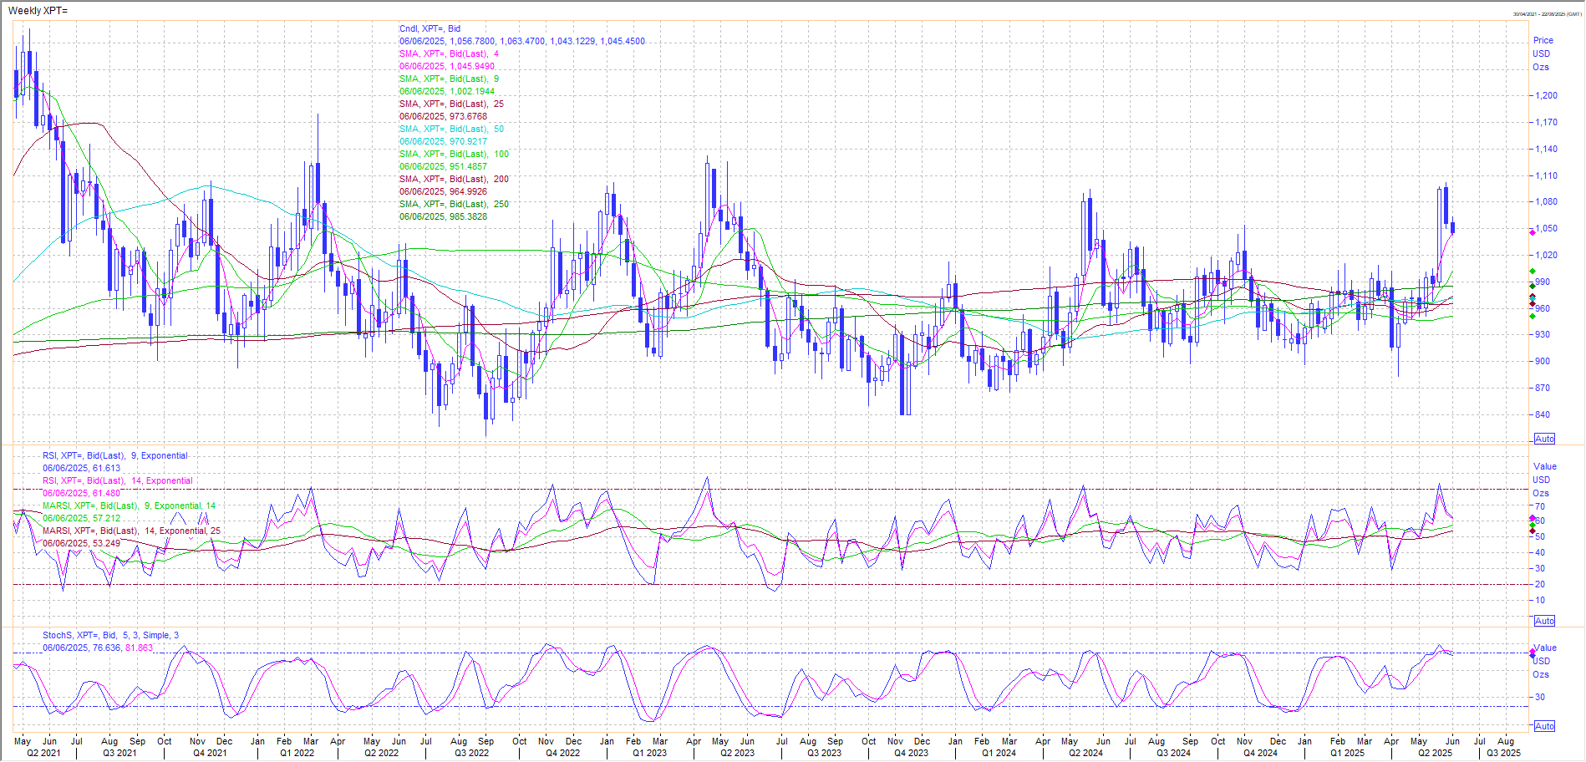Viewport: 1586px width, 762px height.
Task: Click the MARSI value 53.249
Action: point(106,543)
